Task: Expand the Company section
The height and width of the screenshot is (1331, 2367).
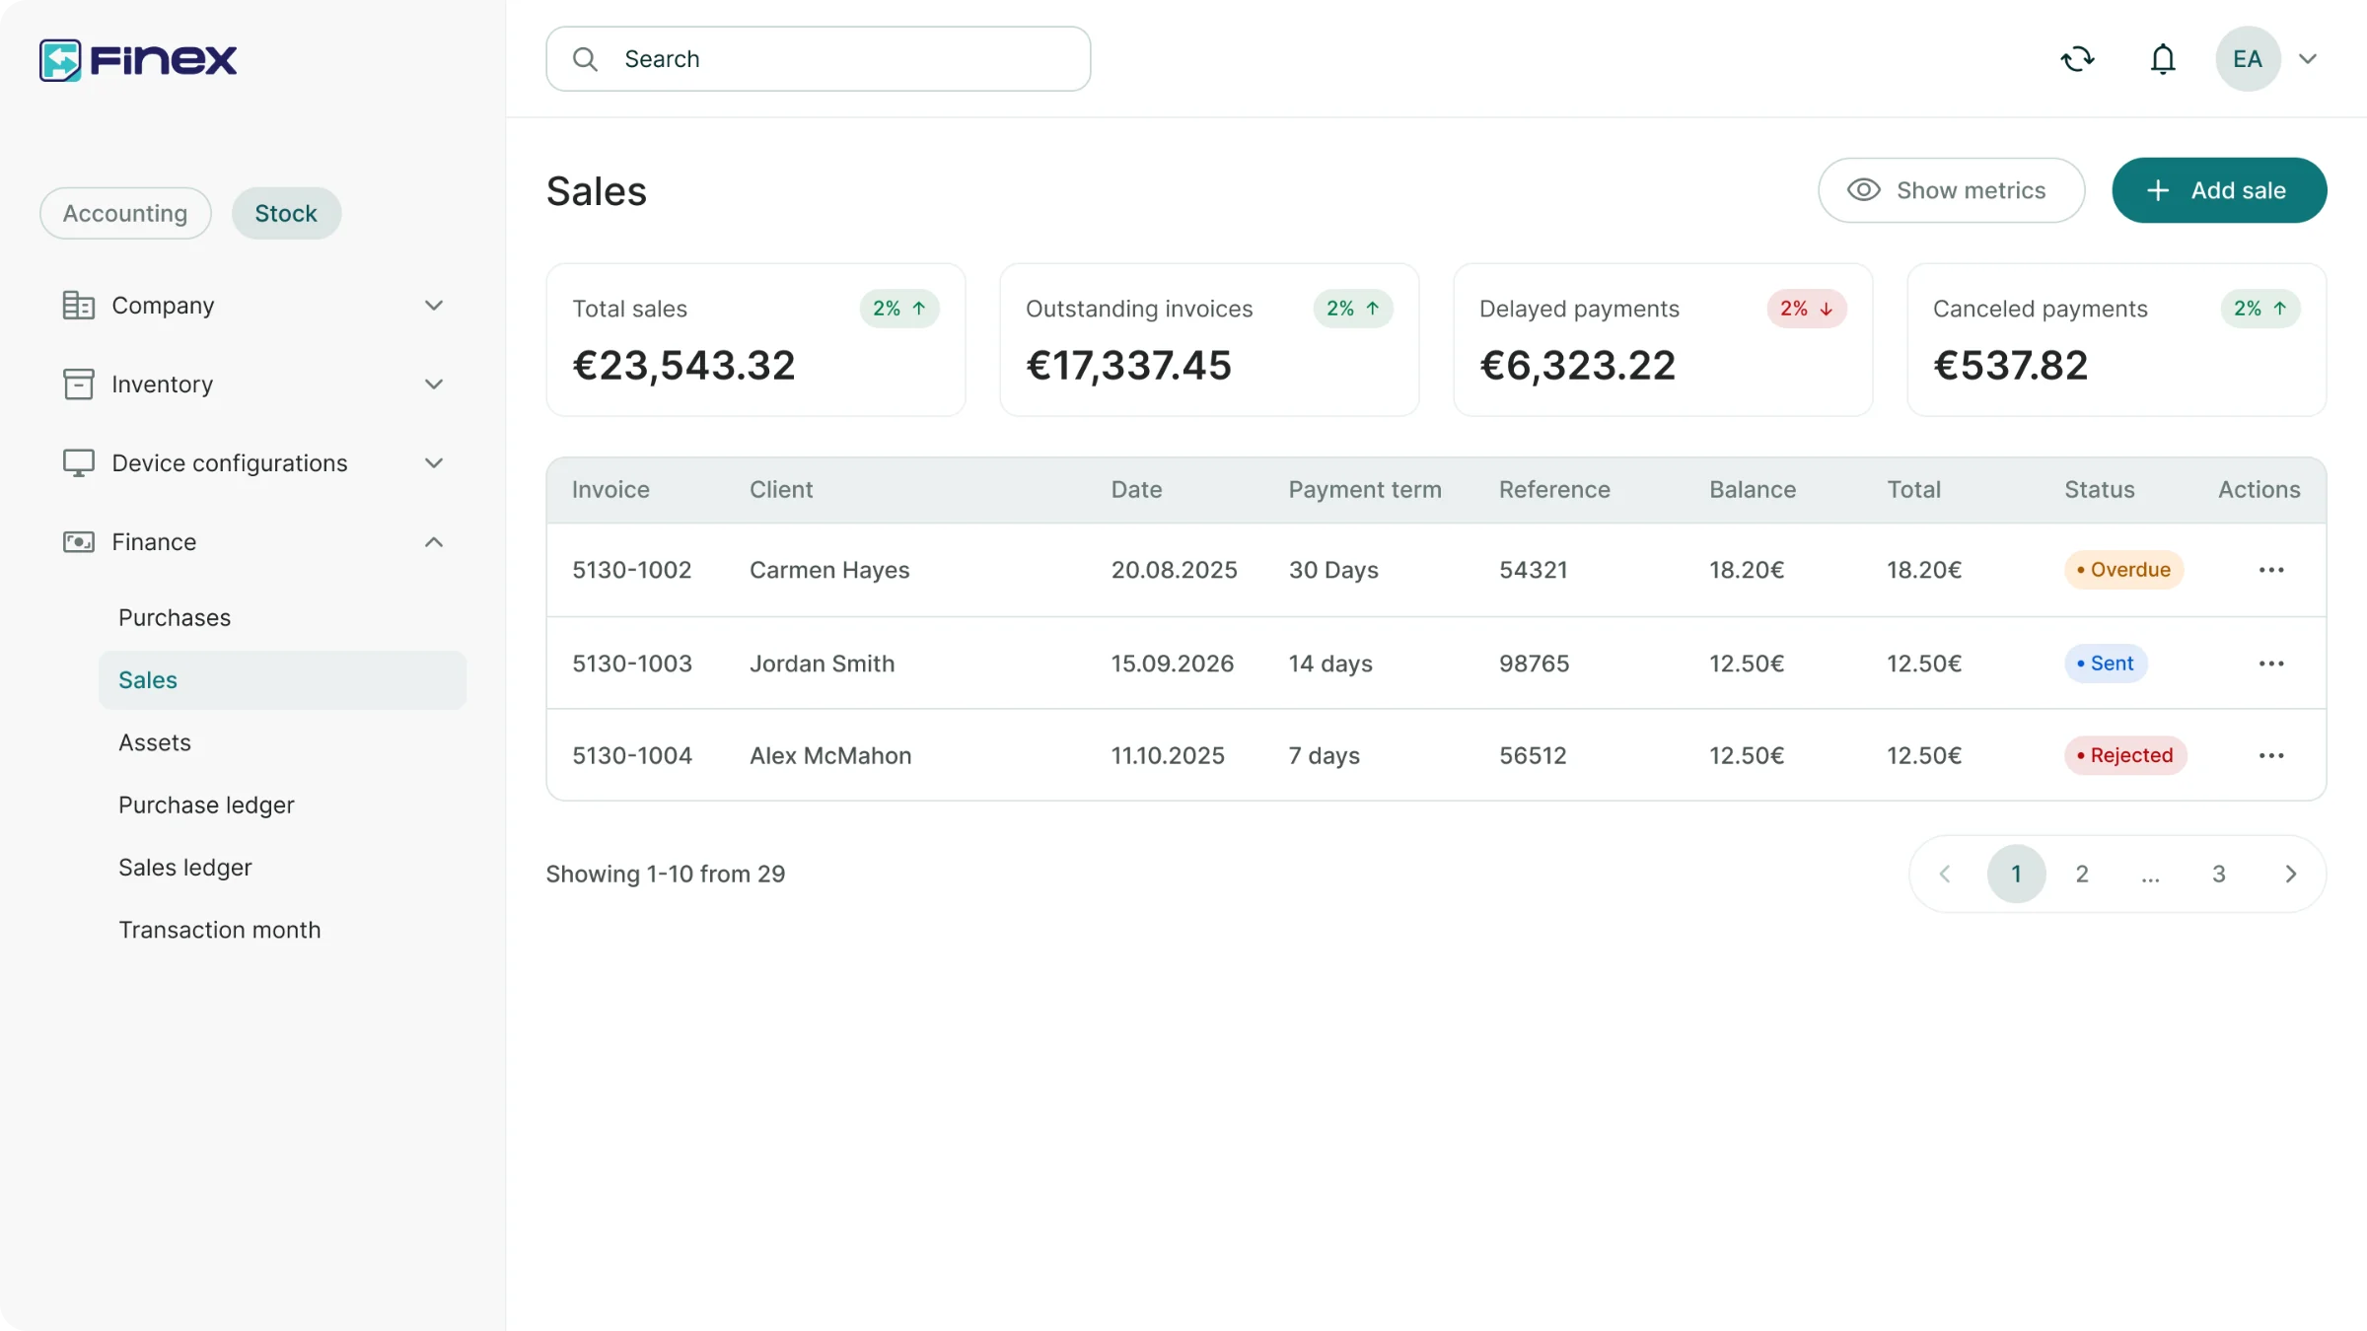Action: coord(253,306)
